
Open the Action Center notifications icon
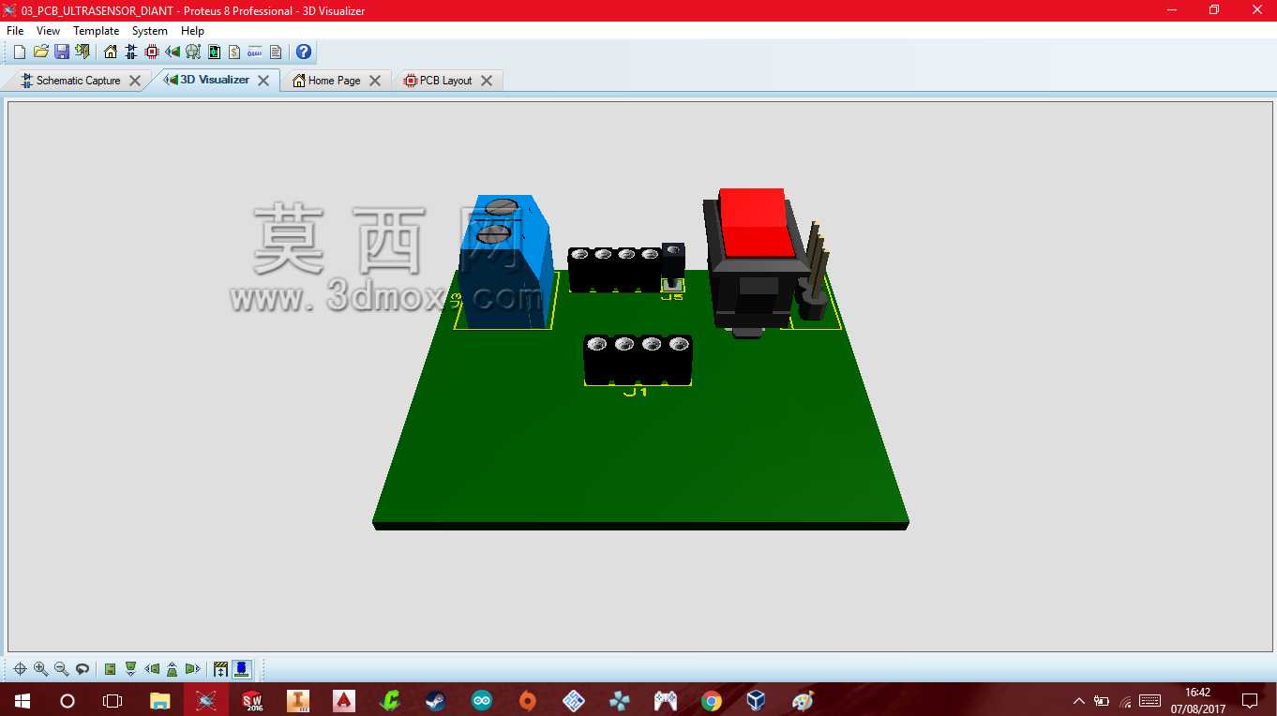(x=1250, y=700)
